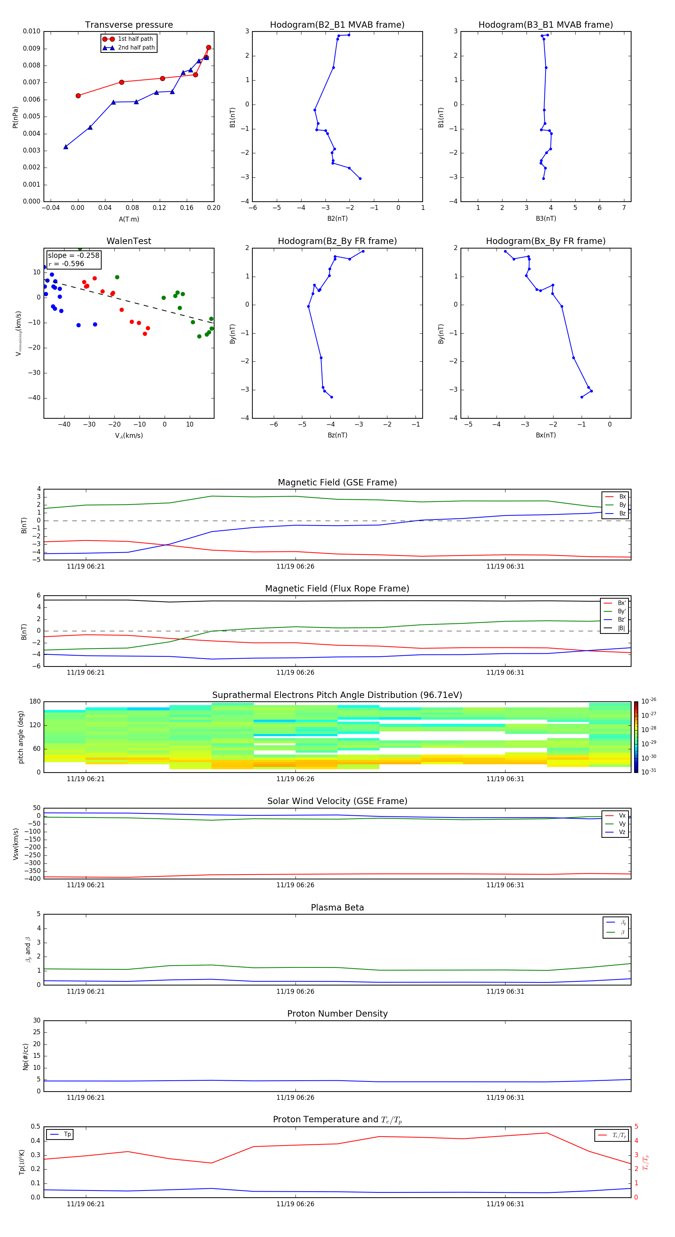The image size is (675, 1237).
Task: Click the 'Bz(nT)' x-axis label
Action: pos(337,435)
